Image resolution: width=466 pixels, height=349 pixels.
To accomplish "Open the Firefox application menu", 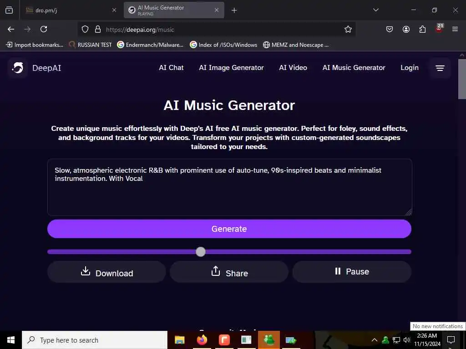I will (x=455, y=29).
